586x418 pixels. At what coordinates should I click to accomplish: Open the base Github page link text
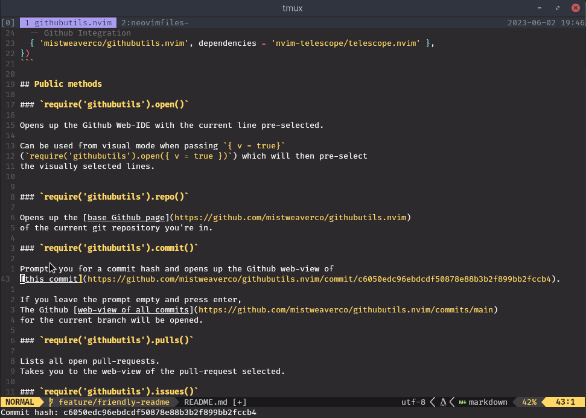coord(126,217)
